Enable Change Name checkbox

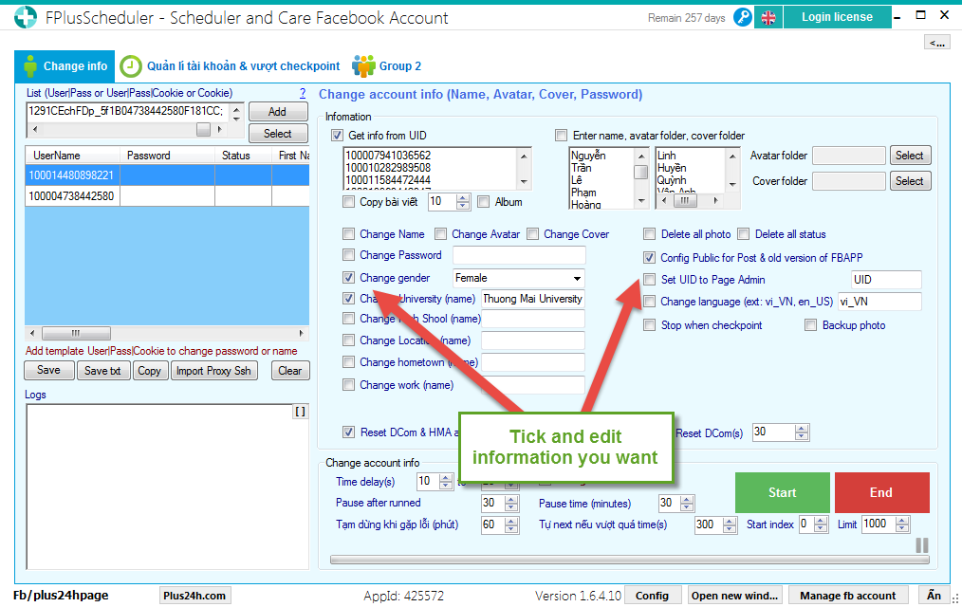[x=348, y=233]
